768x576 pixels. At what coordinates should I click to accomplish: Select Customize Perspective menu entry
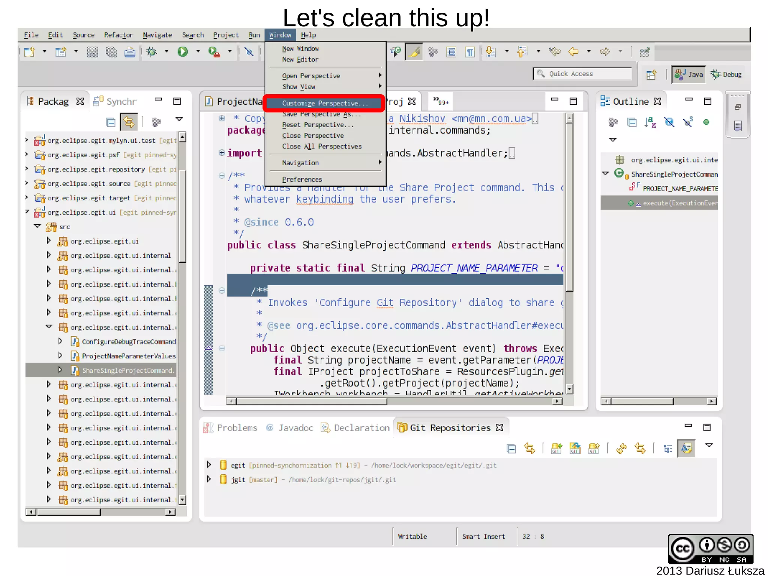[x=325, y=103]
